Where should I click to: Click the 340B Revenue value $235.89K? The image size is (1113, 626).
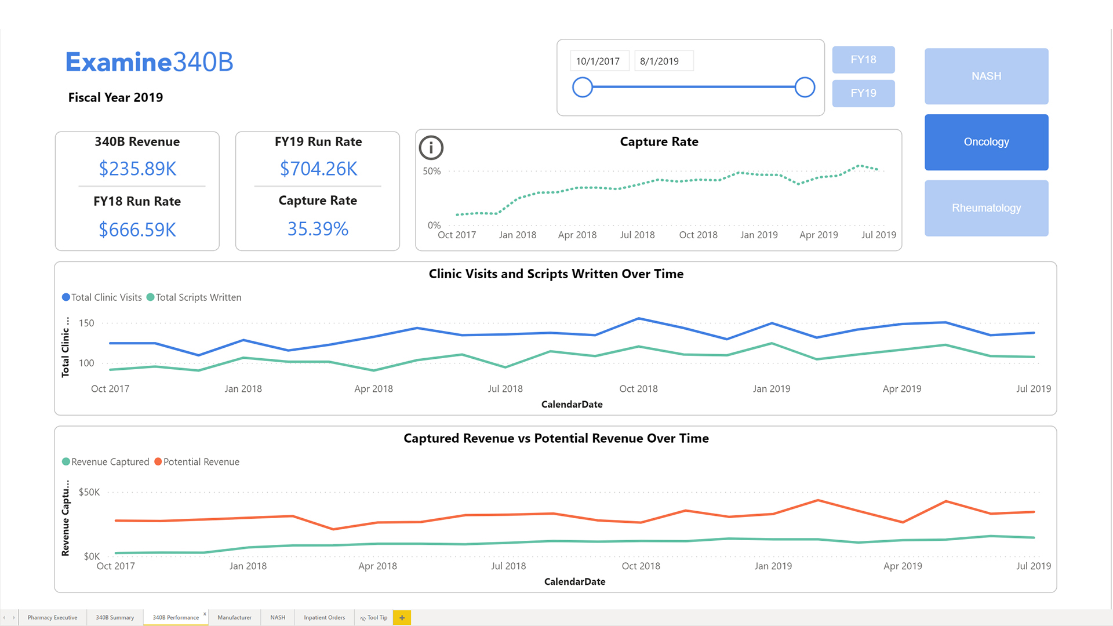(137, 169)
